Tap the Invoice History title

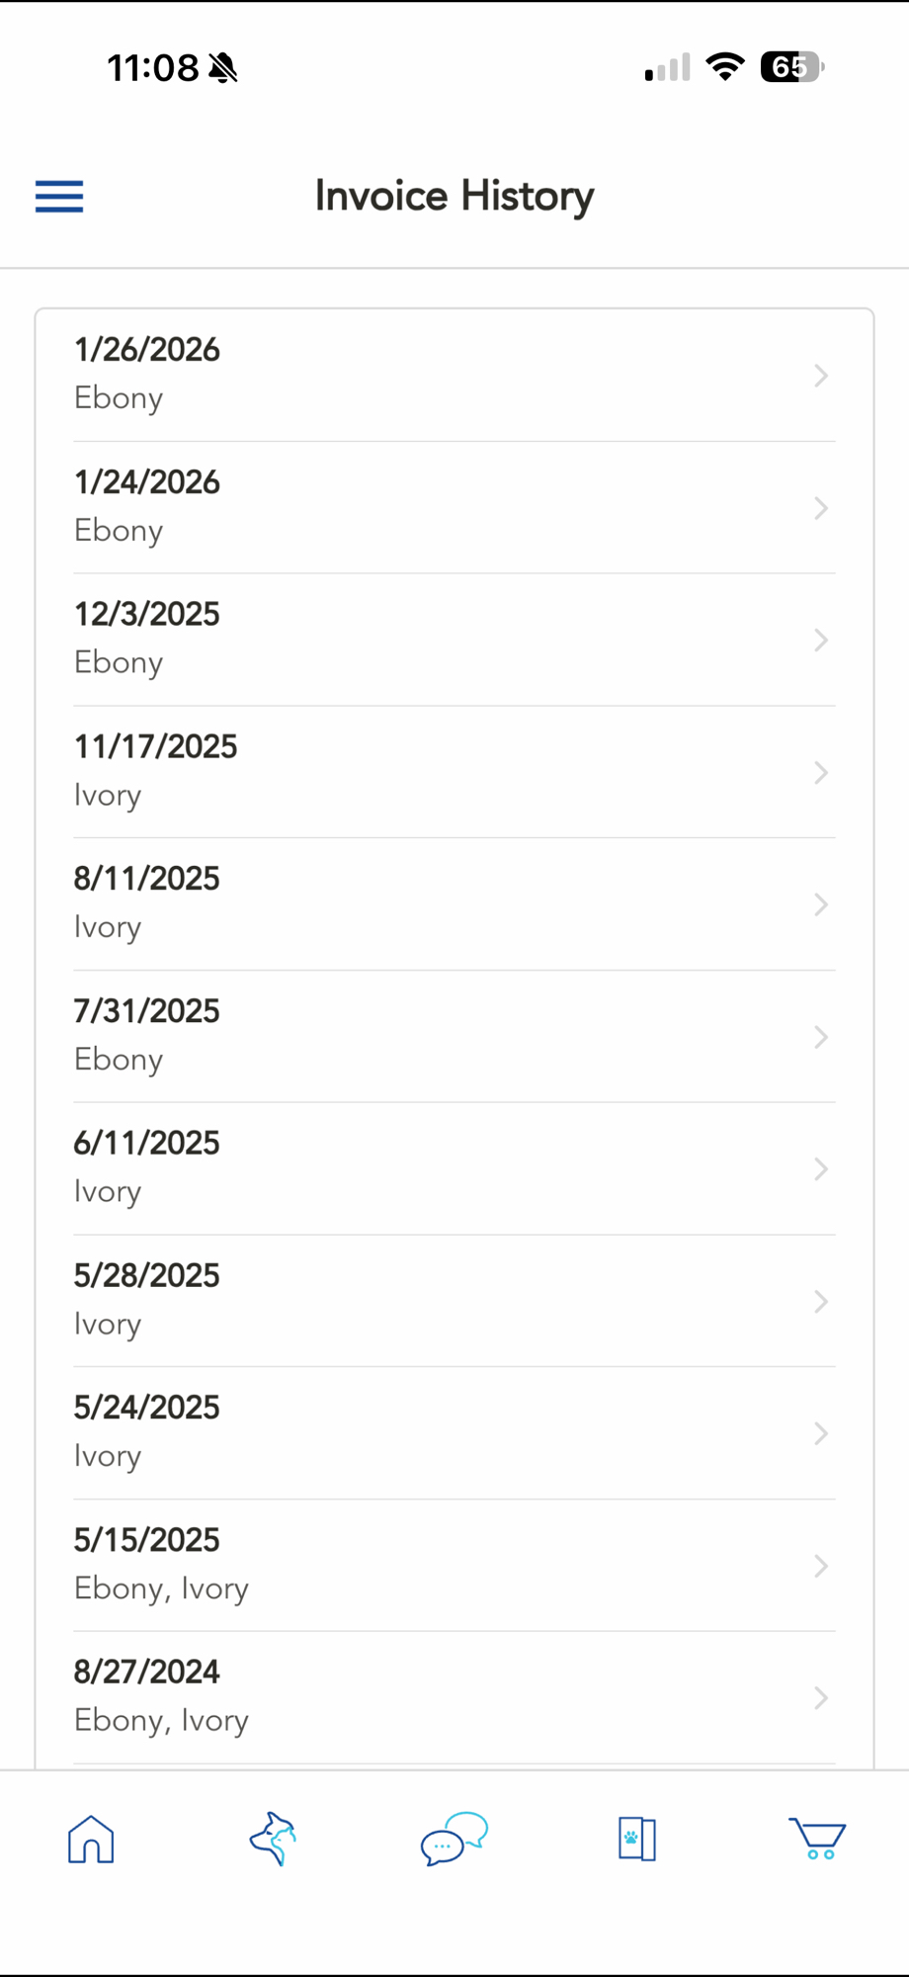coord(454,197)
